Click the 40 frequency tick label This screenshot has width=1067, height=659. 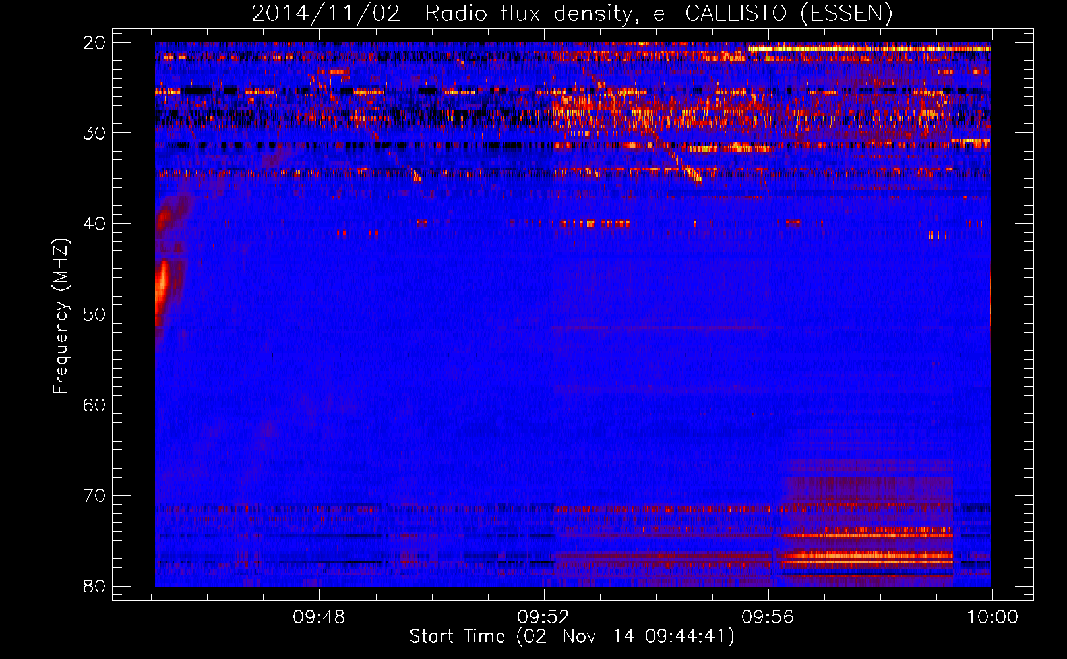click(x=94, y=224)
